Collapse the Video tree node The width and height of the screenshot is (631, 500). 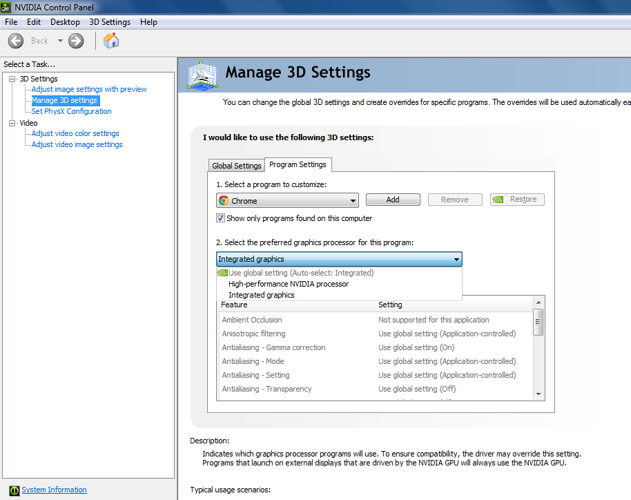12,123
